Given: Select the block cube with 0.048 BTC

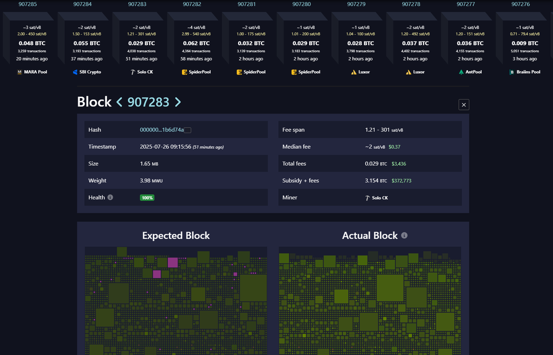Looking at the screenshot, I should click(32, 43).
